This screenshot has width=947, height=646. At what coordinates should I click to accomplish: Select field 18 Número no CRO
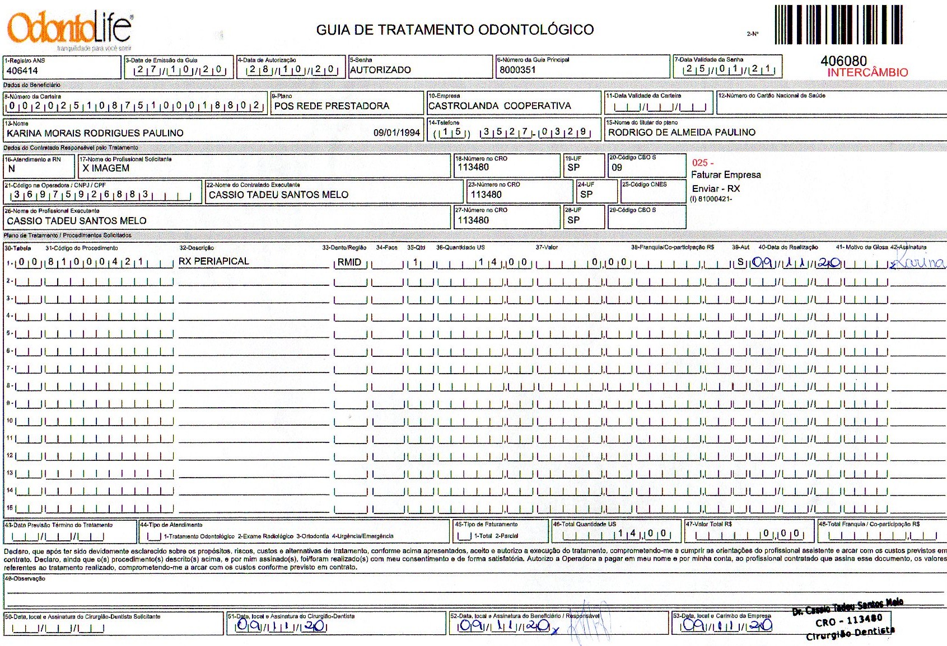coord(507,166)
